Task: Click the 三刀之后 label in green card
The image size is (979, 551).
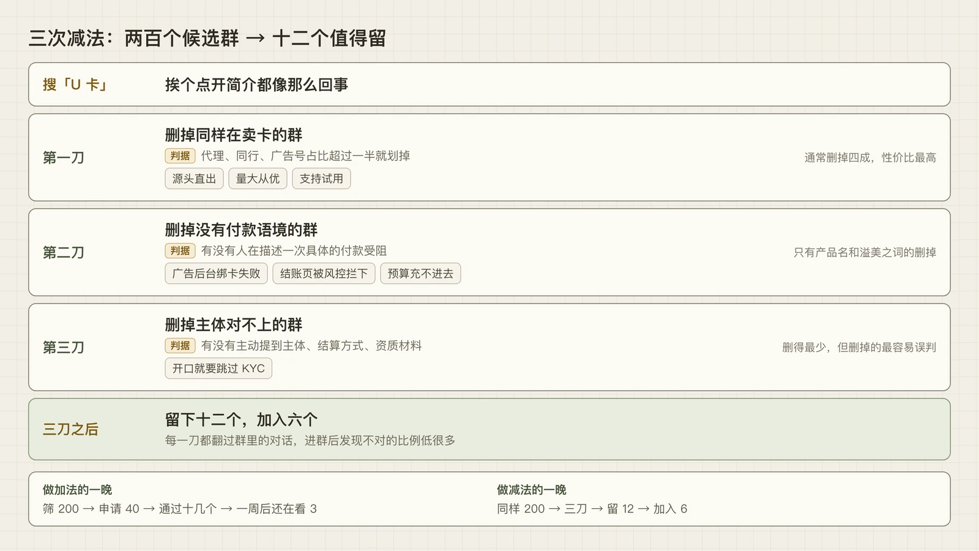Action: point(70,429)
